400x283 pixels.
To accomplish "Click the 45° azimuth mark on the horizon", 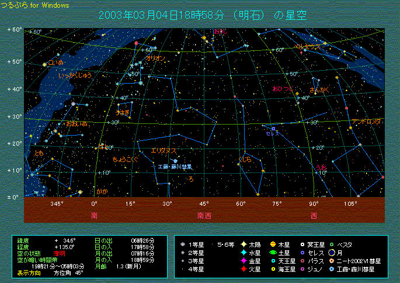I will 204,204.
